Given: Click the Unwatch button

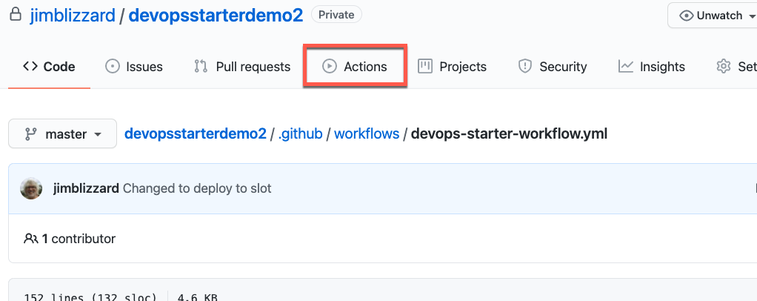Looking at the screenshot, I should click(713, 16).
